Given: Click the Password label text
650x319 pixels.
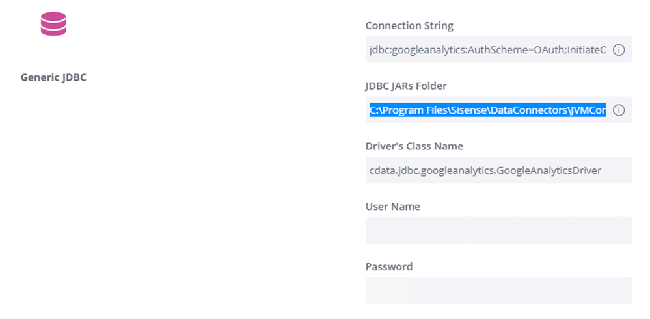Looking at the screenshot, I should click(x=388, y=266).
